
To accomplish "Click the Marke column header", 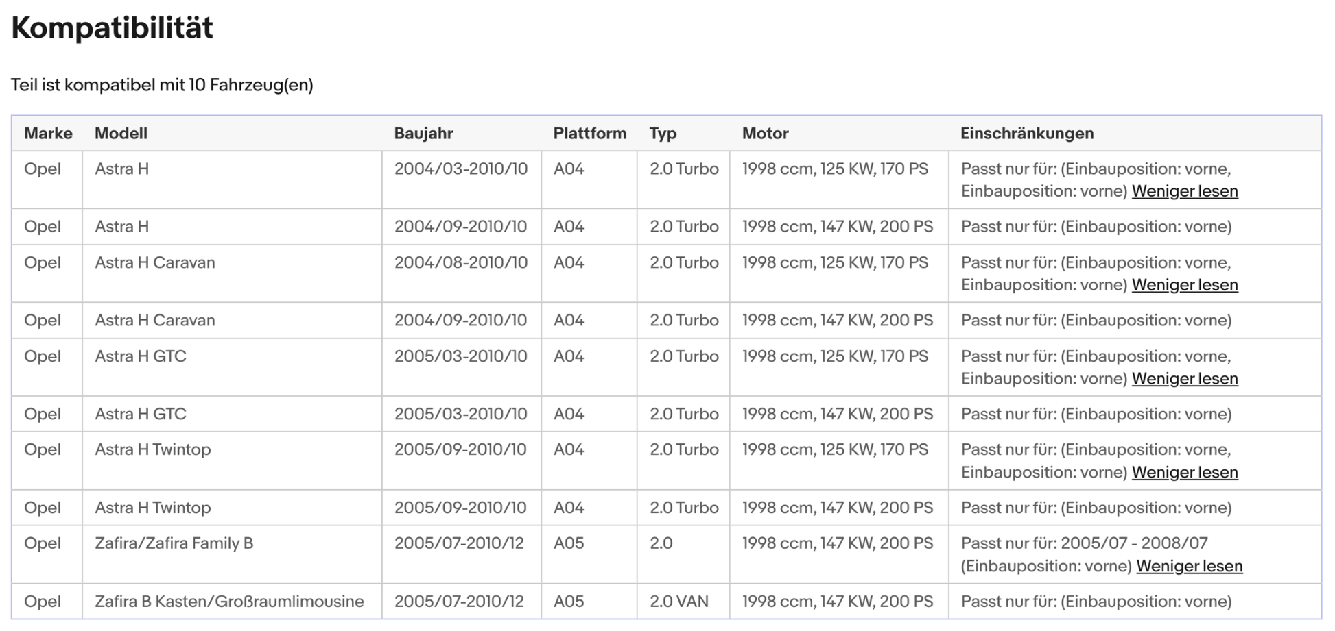I will pyautogui.click(x=48, y=134).
